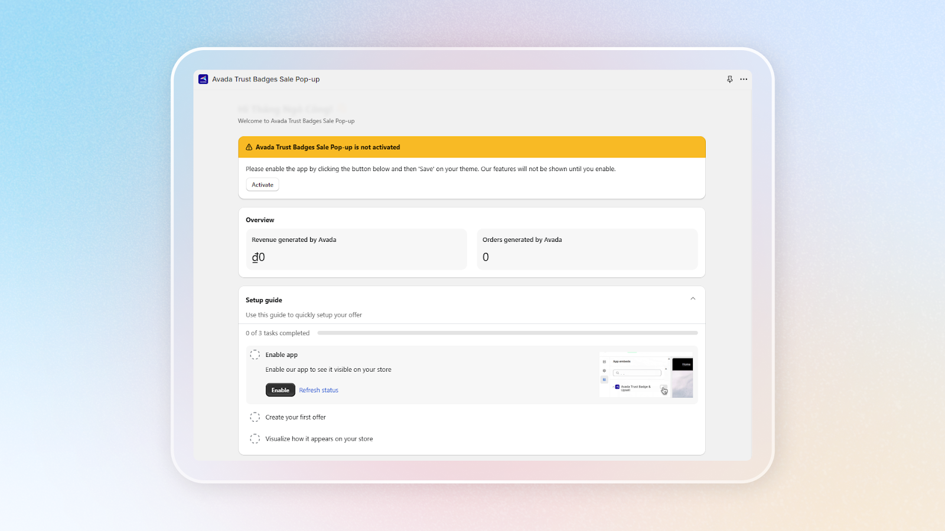
Task: Check the Visualize task status circle
Action: tap(255, 439)
